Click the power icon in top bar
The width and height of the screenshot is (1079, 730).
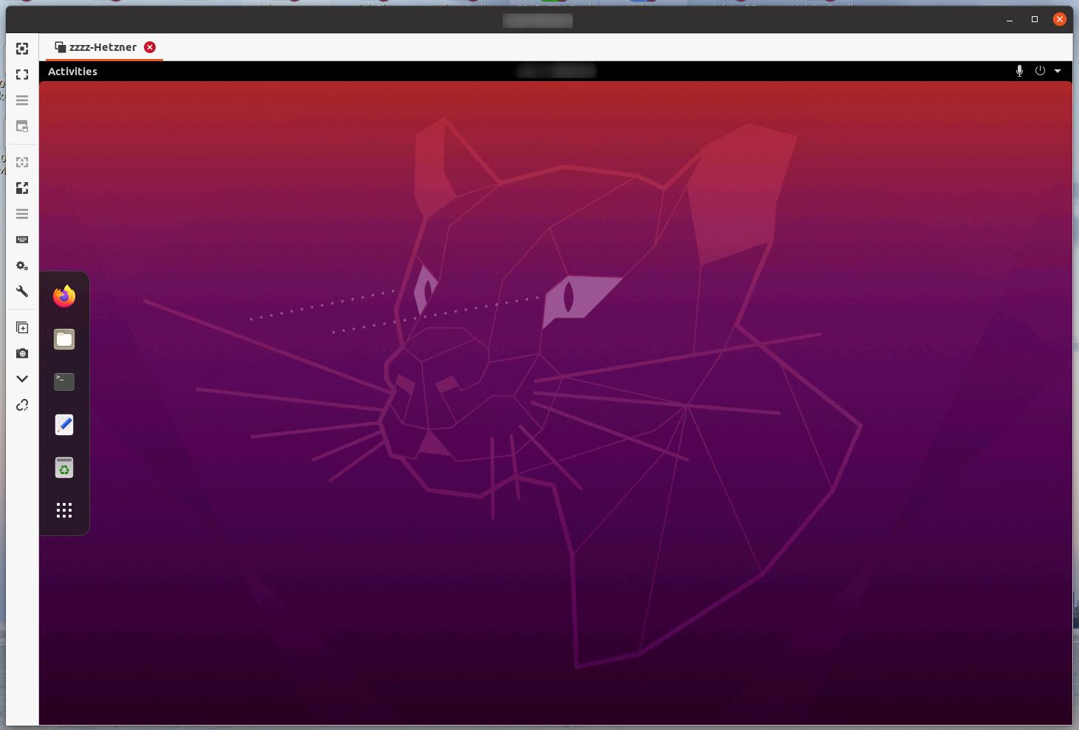pos(1040,71)
